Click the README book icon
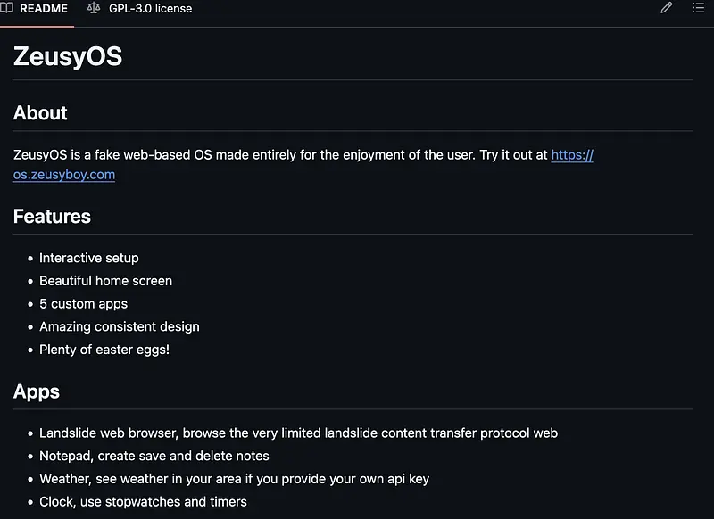This screenshot has width=714, height=519. 7,8
